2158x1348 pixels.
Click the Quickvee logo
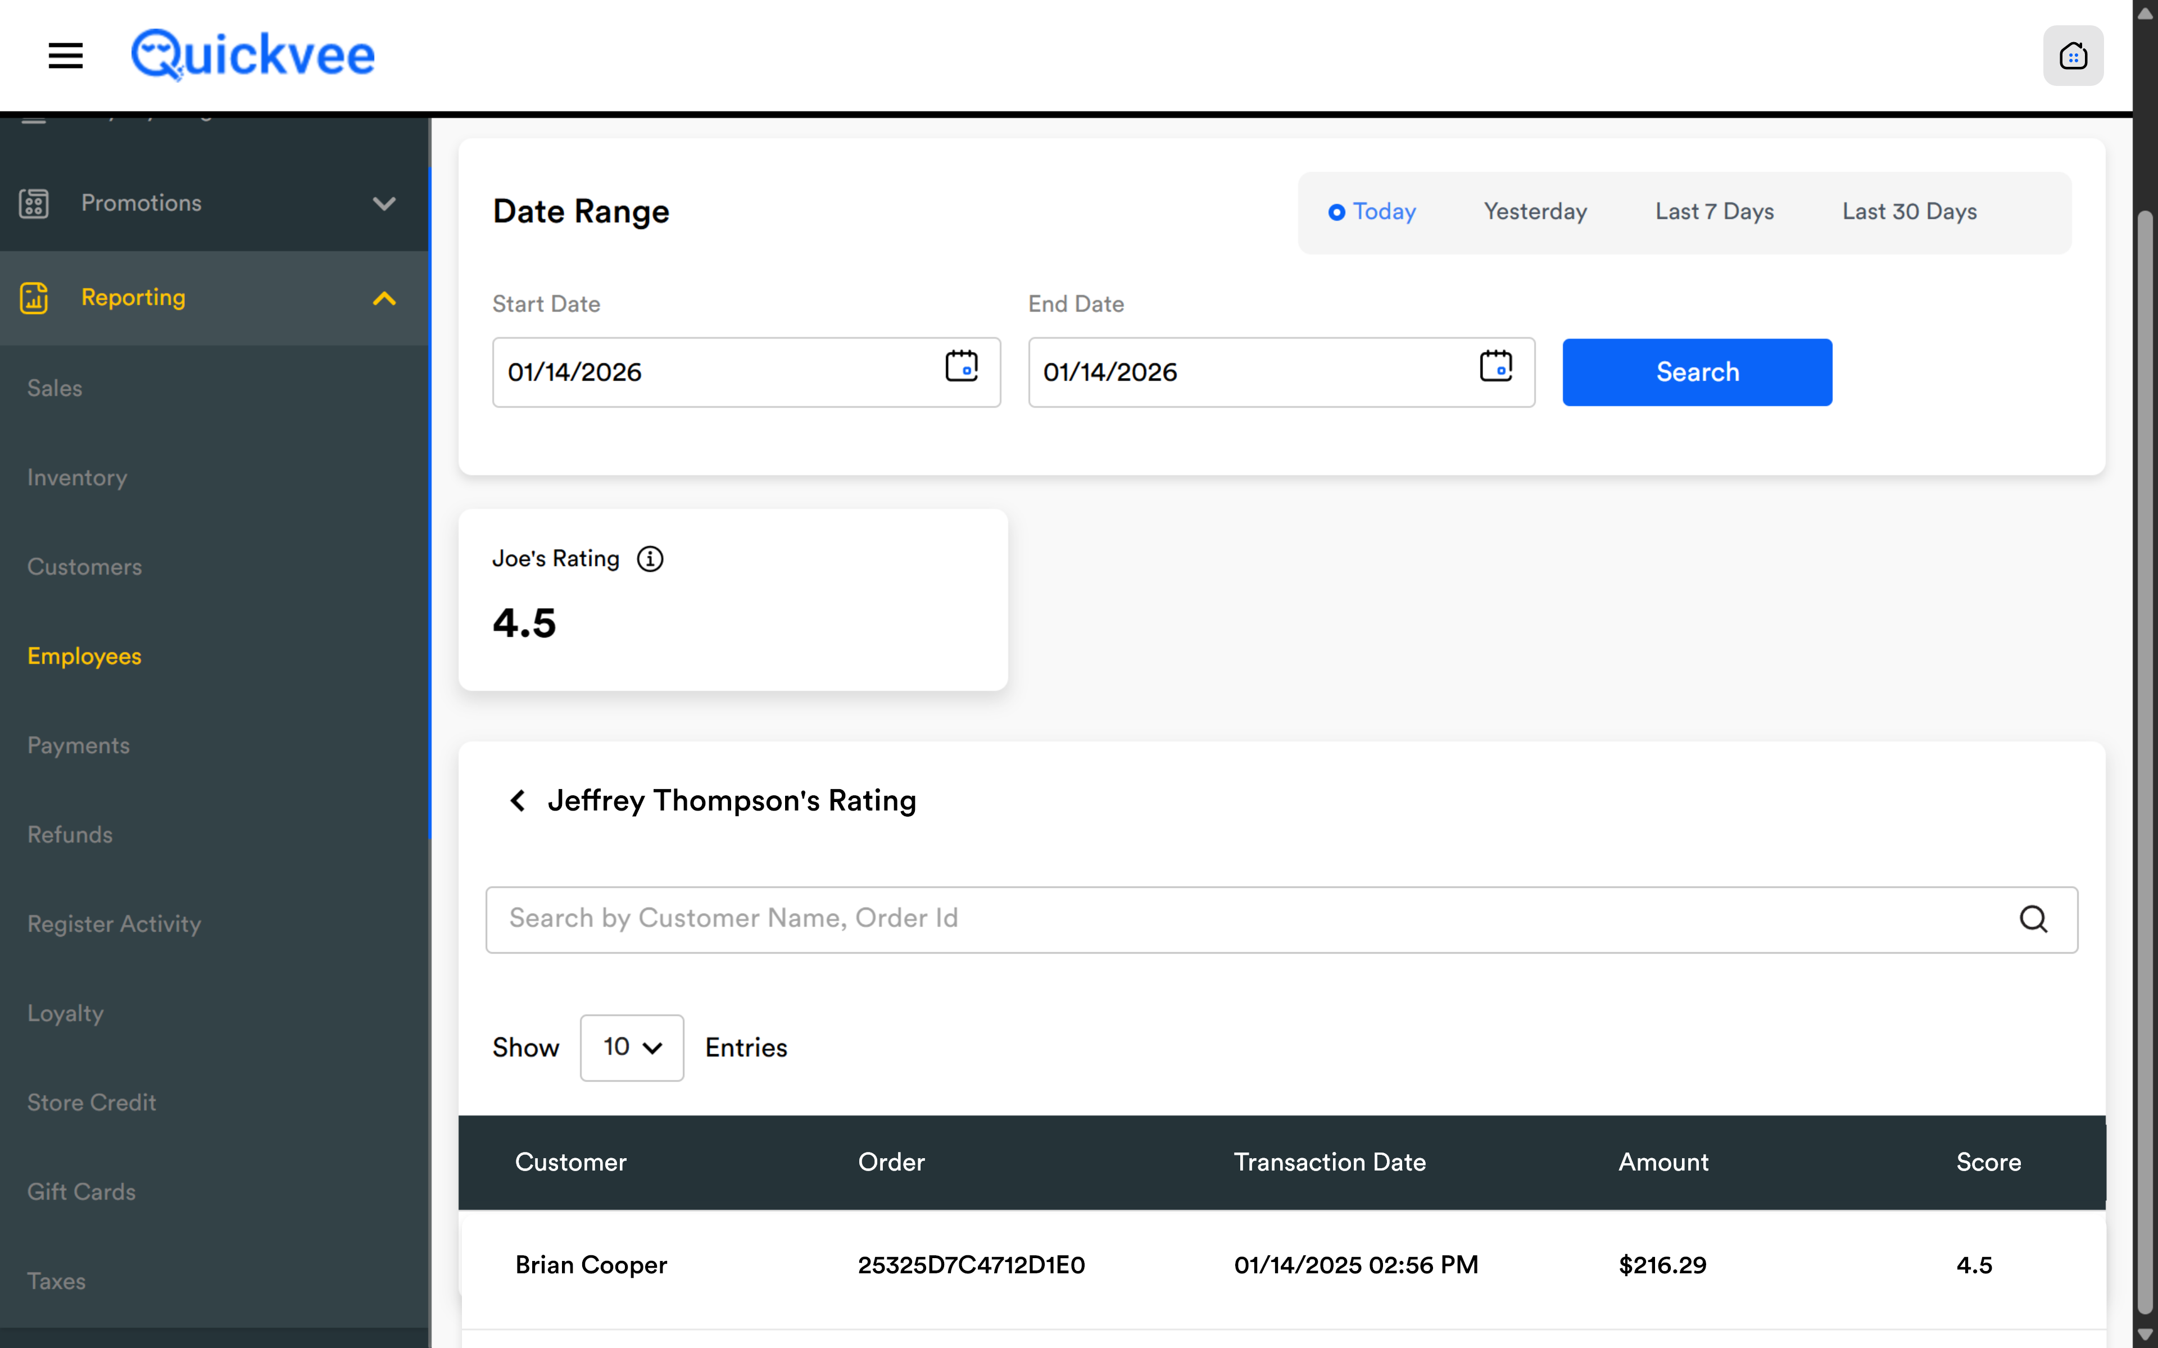coord(252,55)
